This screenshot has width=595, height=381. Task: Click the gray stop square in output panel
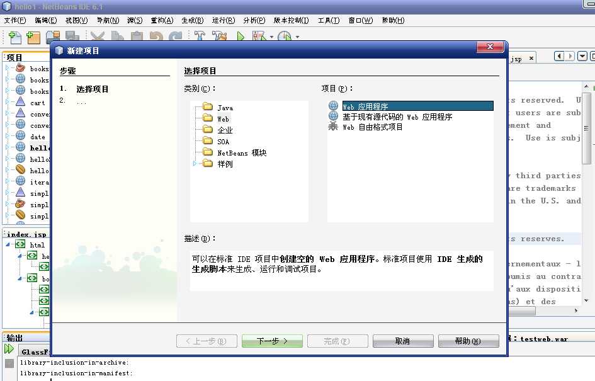[x=9, y=363]
